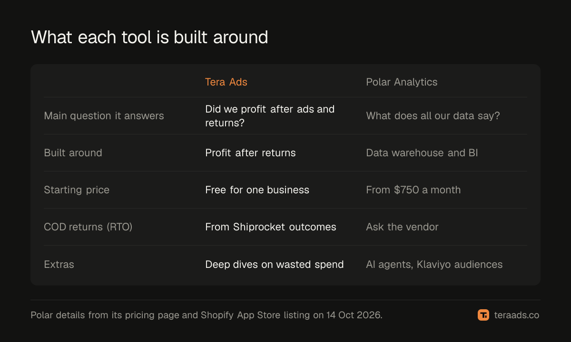Click the 'From $750 a month' cell
Viewport: 571px width, 342px height.
pos(413,190)
